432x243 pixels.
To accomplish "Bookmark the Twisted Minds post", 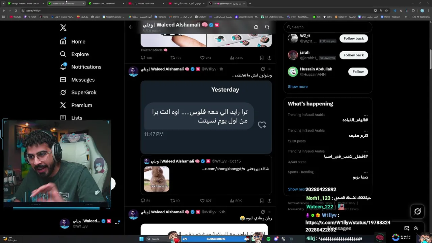I will pyautogui.click(x=262, y=58).
